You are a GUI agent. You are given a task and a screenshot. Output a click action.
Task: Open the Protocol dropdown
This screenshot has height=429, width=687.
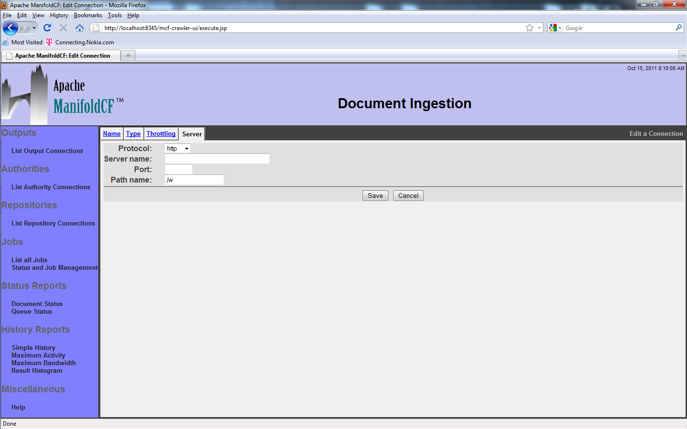[x=177, y=149]
